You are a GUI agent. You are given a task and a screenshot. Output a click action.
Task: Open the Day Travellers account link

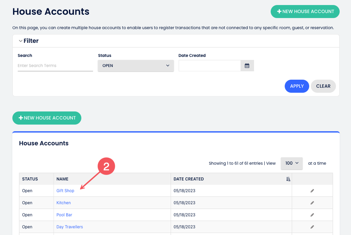[69, 227]
